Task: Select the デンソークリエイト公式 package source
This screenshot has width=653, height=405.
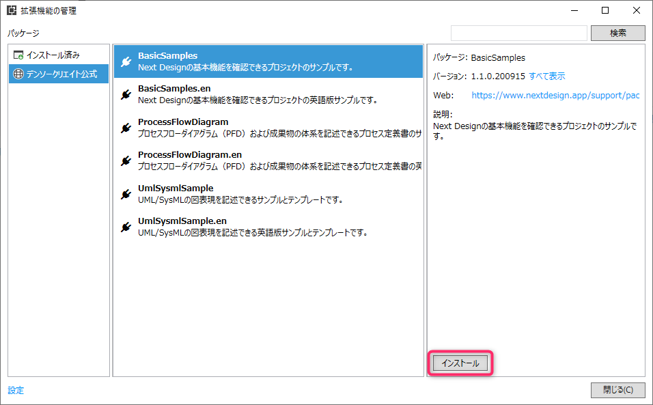Action: pyautogui.click(x=59, y=74)
